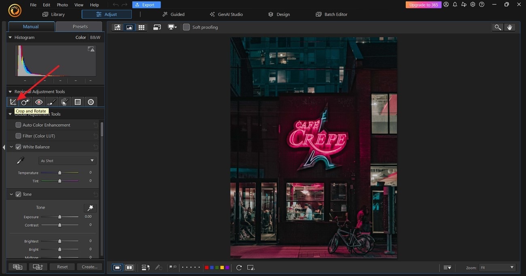Switch to thumbnail grid layout
Image resolution: width=526 pixels, height=276 pixels.
point(141,27)
